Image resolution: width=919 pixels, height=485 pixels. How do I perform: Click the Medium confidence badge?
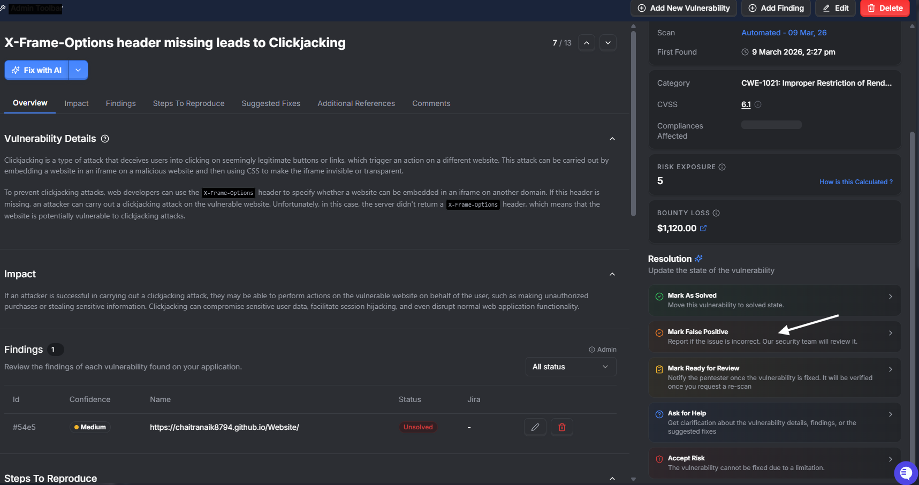(90, 427)
